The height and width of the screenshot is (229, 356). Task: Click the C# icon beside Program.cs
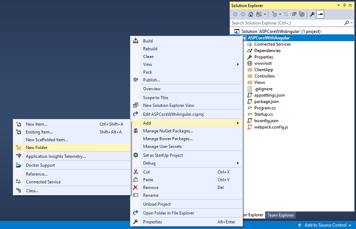coord(250,108)
